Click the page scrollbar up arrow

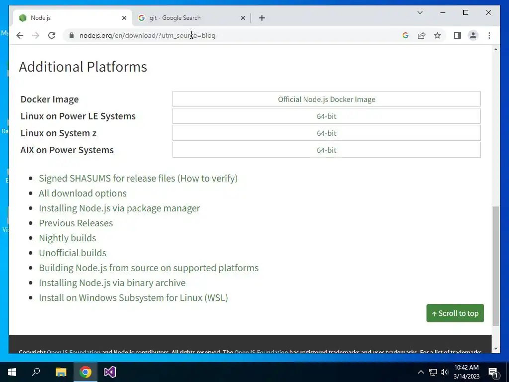click(496, 49)
